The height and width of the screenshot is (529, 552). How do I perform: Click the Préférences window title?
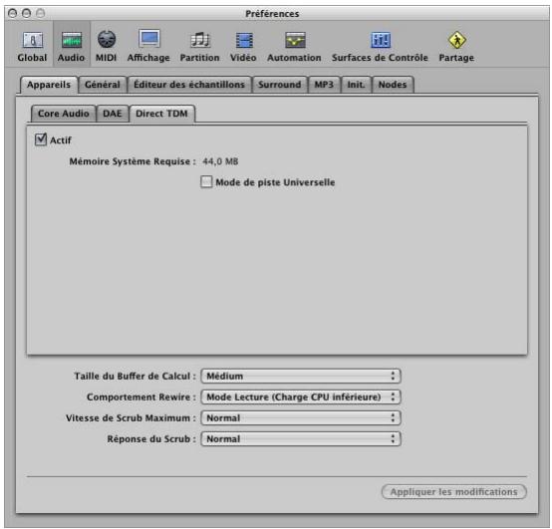pos(272,14)
